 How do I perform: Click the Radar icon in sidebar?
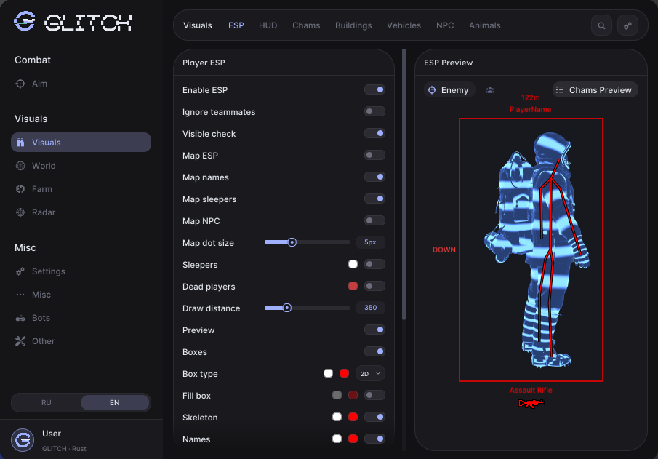click(x=20, y=212)
